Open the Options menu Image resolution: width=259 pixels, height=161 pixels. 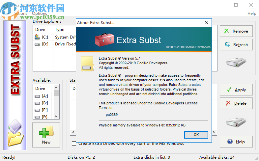tap(40, 13)
